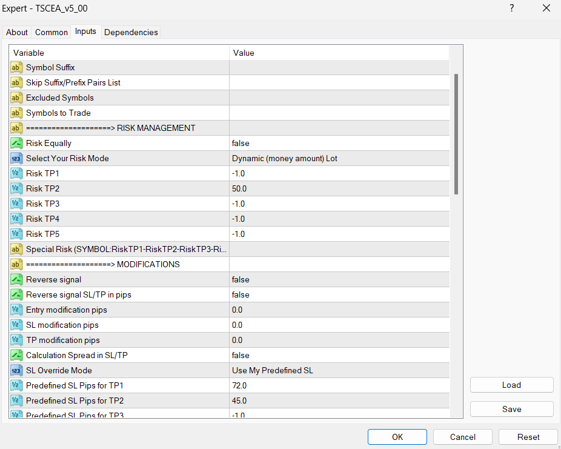The height and width of the screenshot is (449, 561).
Task: Click the icon next to SL Override Mode
Action: (x=17, y=370)
